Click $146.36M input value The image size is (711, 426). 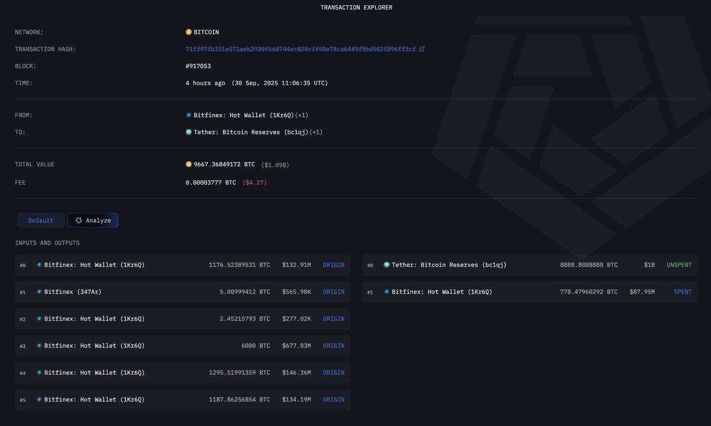click(x=296, y=373)
